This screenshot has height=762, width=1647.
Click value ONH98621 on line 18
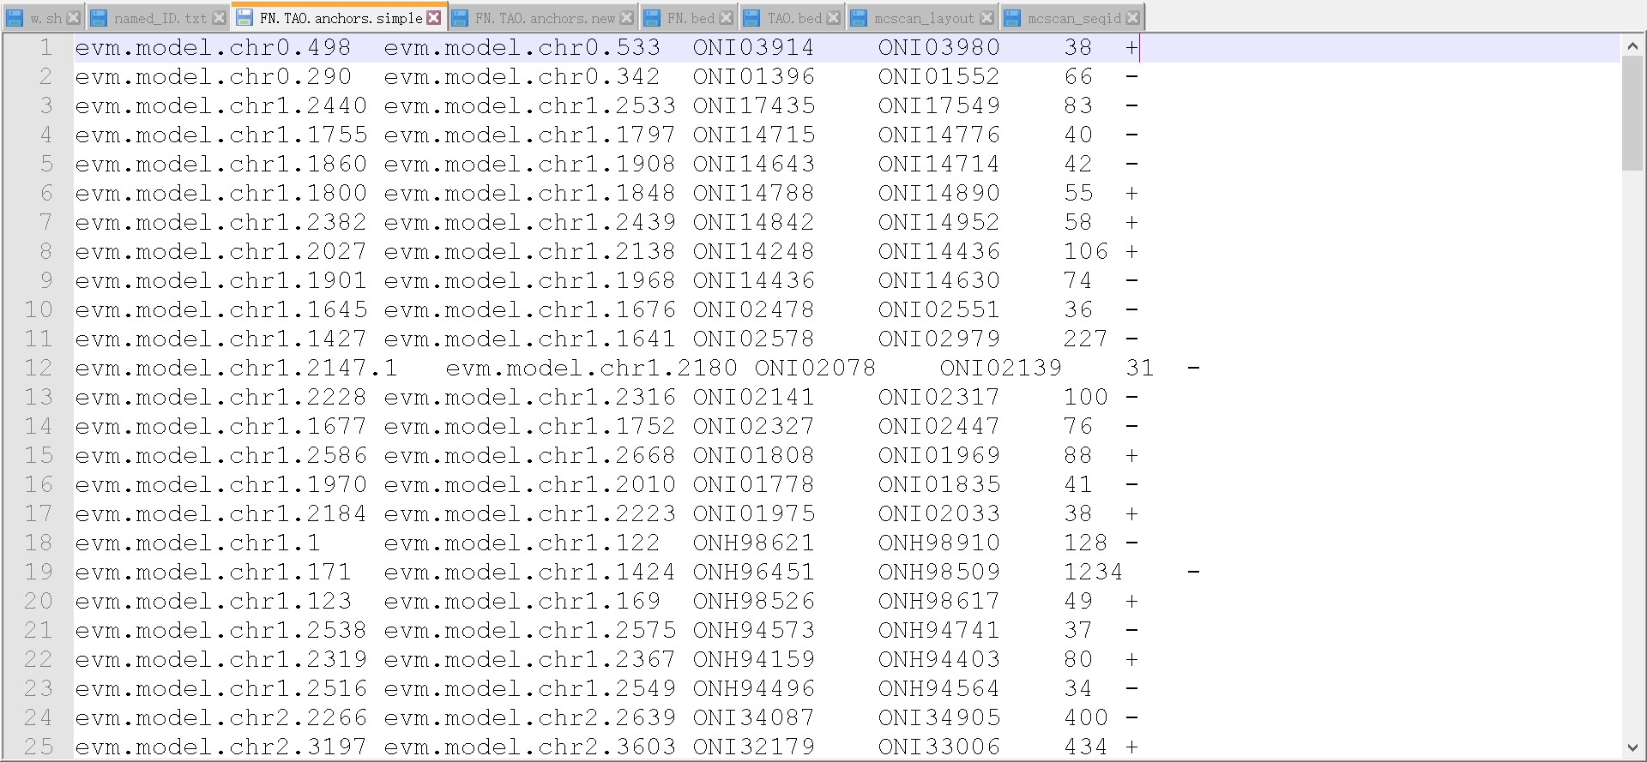[x=754, y=543]
